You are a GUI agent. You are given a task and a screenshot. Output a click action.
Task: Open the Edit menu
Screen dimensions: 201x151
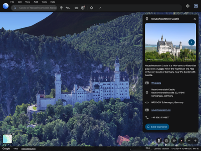click(20, 2)
